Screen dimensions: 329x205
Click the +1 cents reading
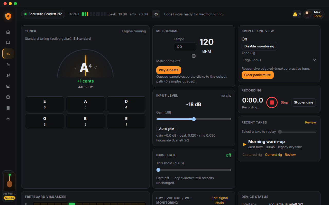85,81
